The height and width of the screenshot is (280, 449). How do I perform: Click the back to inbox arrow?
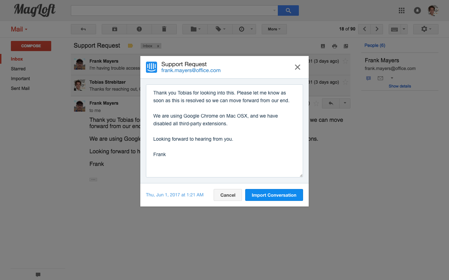[x=83, y=29]
